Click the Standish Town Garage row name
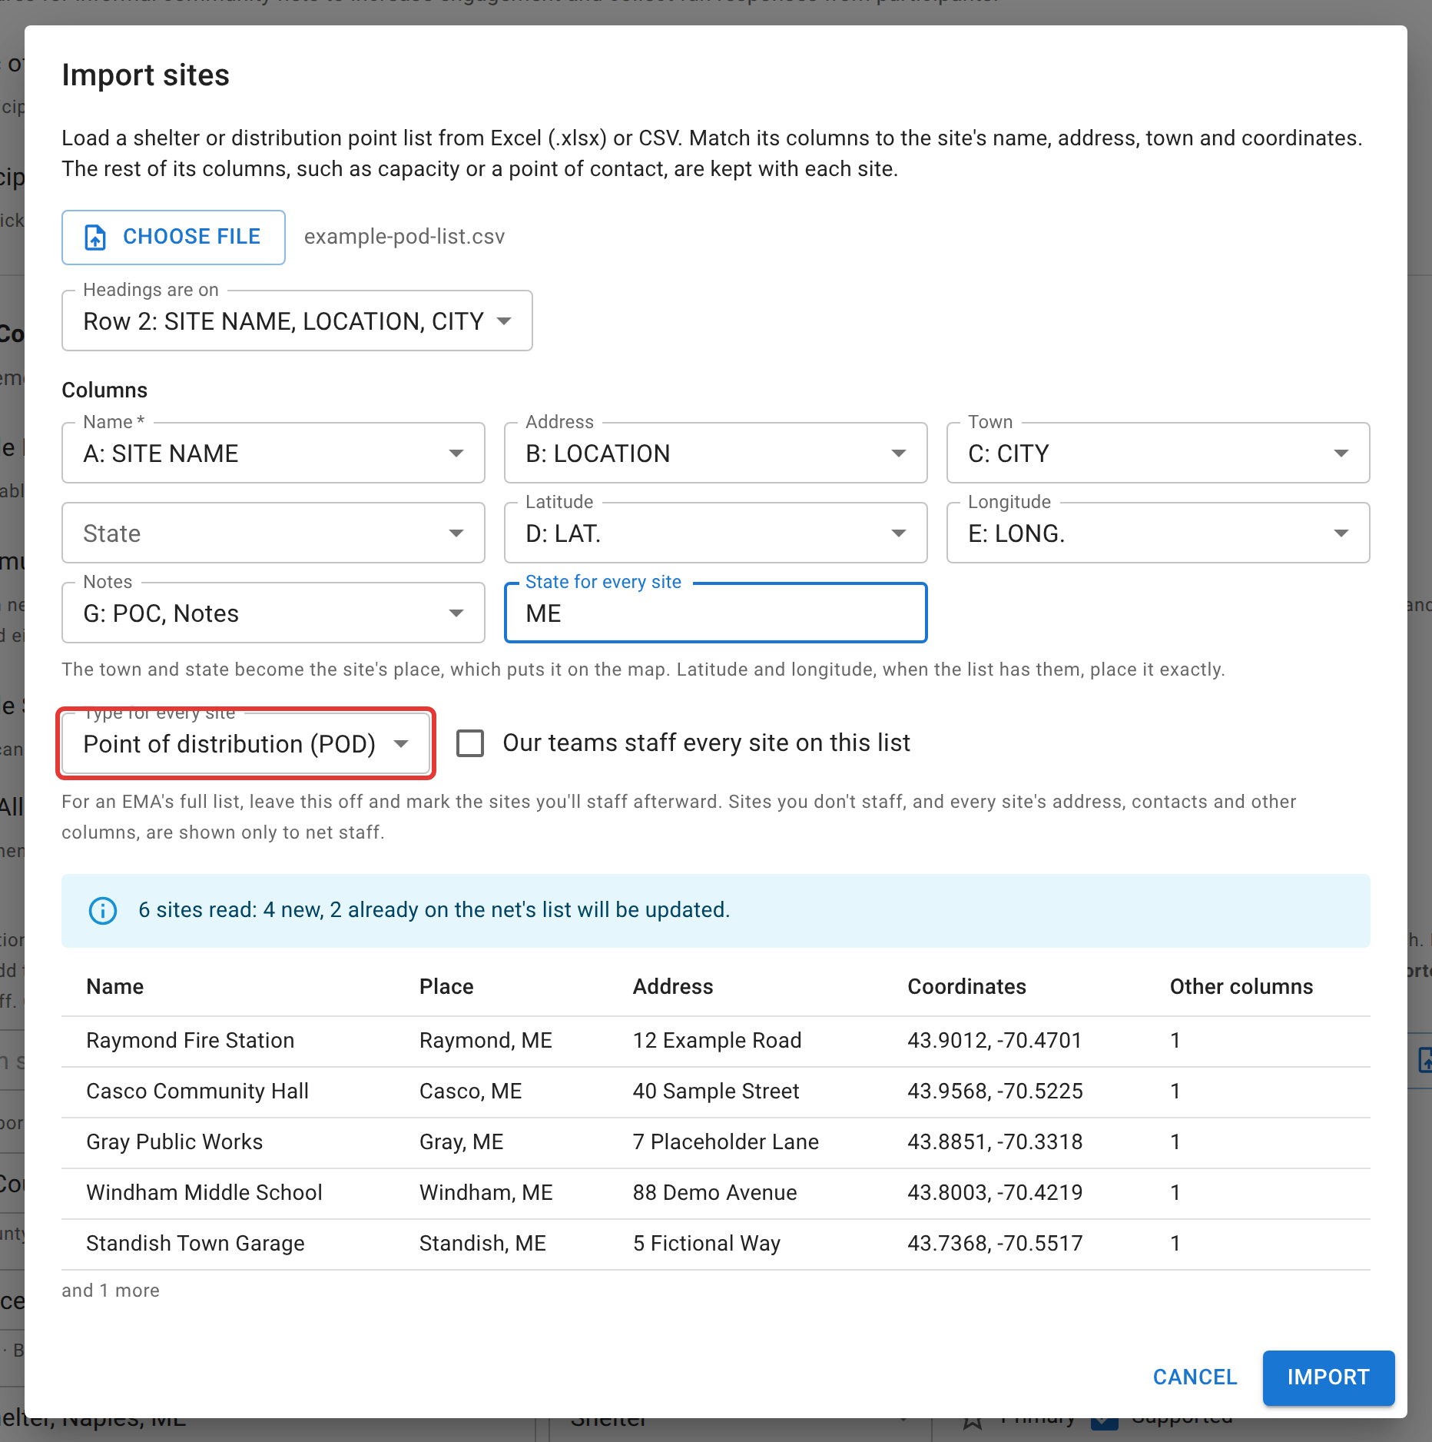This screenshot has width=1432, height=1442. click(x=195, y=1243)
